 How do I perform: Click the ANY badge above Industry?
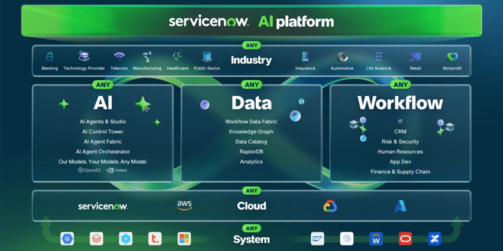tap(251, 45)
